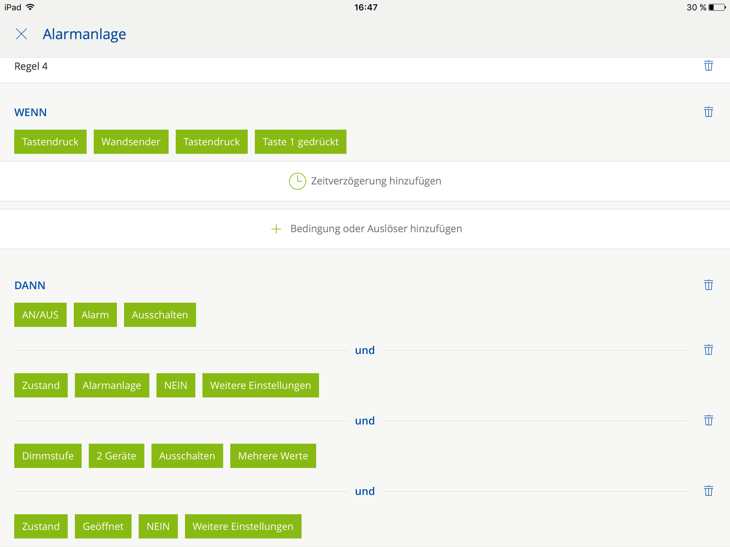Open Weitere Einstellungen in Alarmanlage row
Screen dimensions: 730x547
(261, 385)
